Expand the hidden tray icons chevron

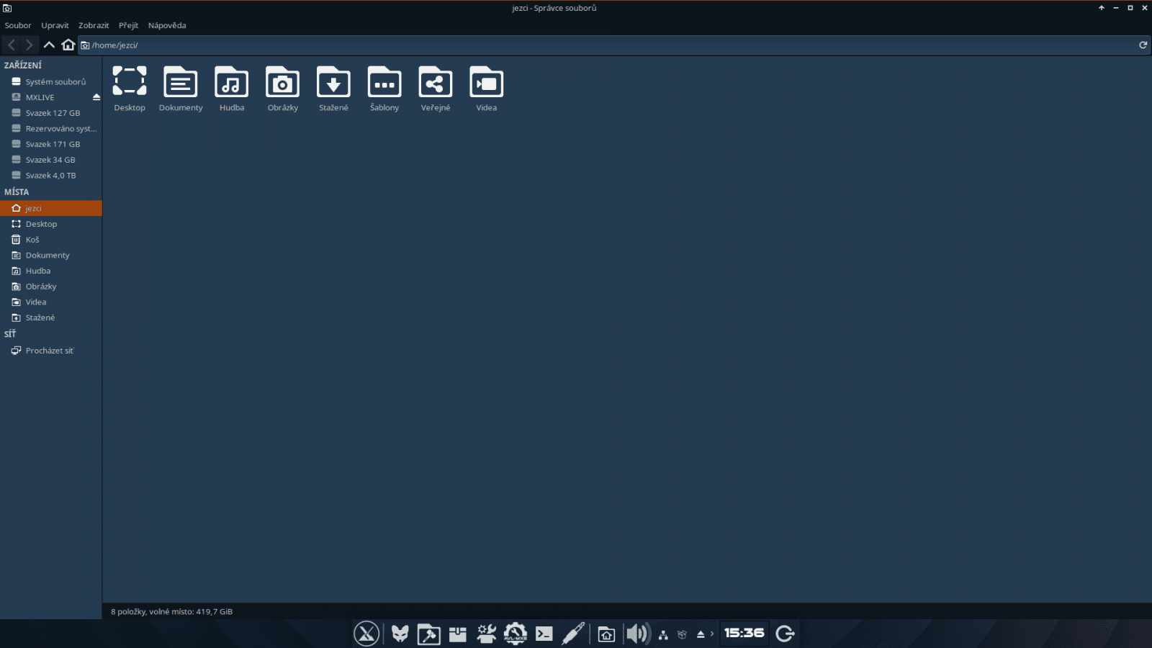[711, 634]
